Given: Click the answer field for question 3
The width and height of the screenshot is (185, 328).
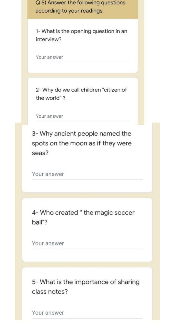Looking at the screenshot, I should 87,174.
